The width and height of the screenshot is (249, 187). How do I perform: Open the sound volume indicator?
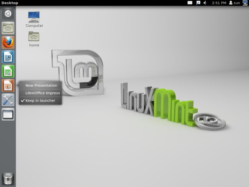[205, 3]
